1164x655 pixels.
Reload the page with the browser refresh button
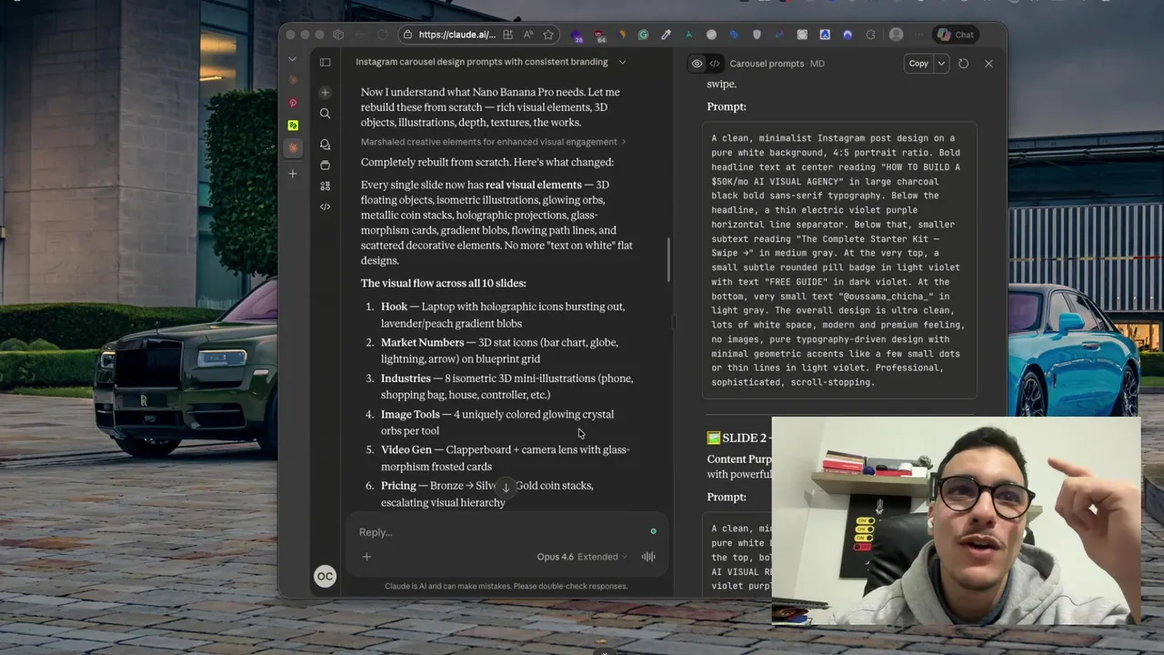pyautogui.click(x=382, y=35)
